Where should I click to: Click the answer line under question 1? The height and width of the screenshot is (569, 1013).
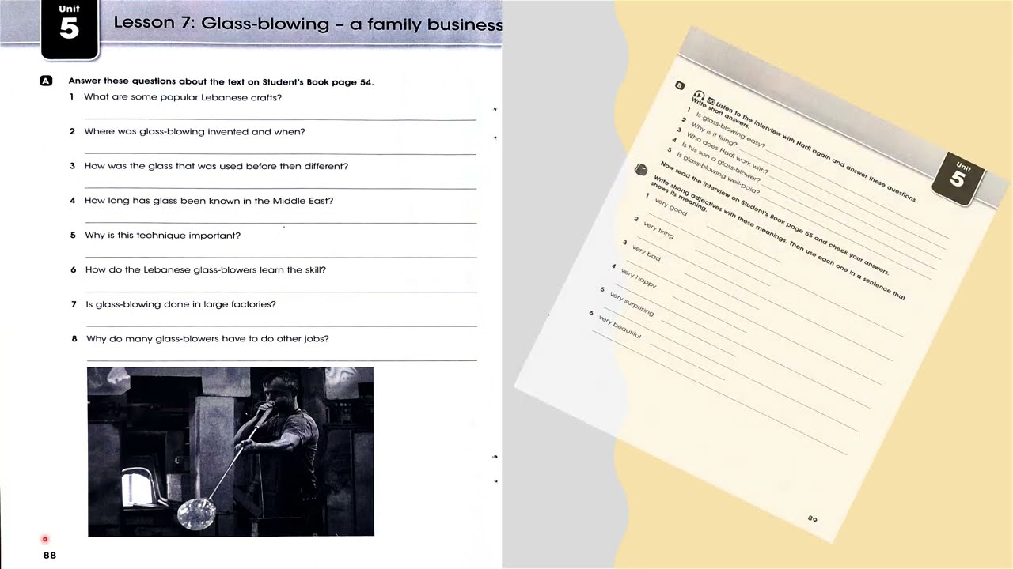(x=280, y=118)
